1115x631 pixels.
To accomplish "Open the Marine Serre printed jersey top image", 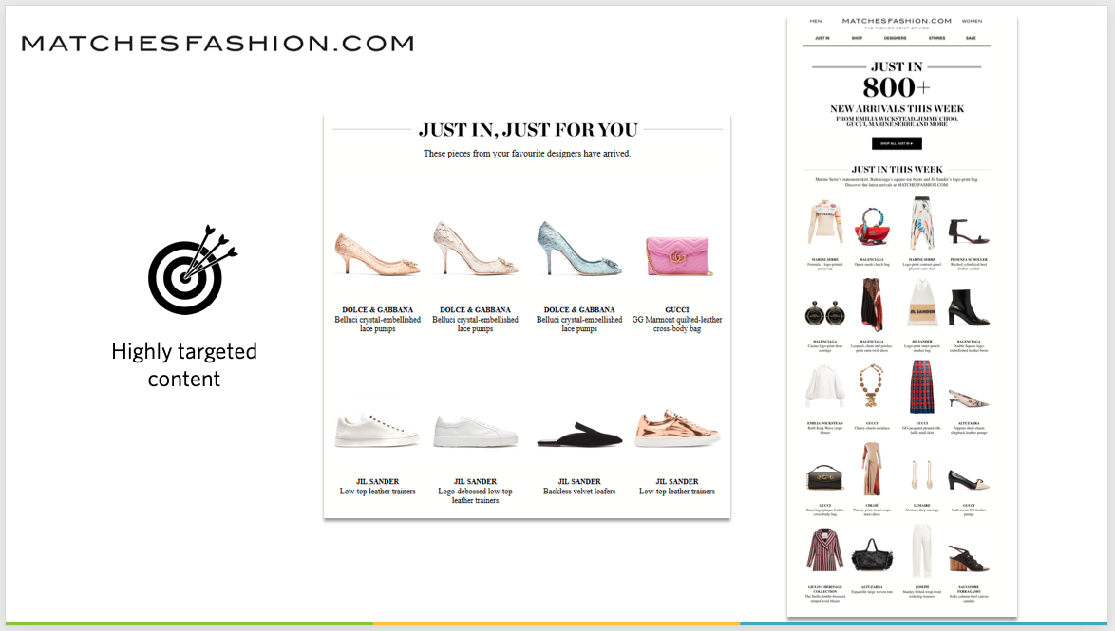I will 825,224.
